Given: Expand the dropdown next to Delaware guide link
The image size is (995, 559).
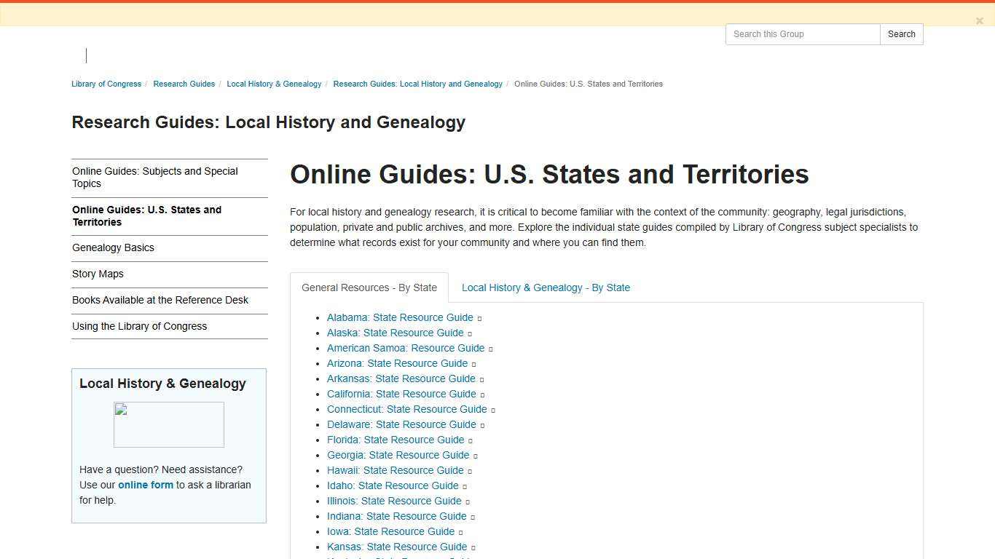Looking at the screenshot, I should (x=481, y=425).
